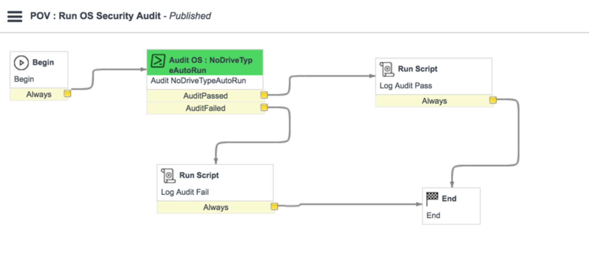Image resolution: width=589 pixels, height=270 pixels.
Task: Click the Always row under Log Audit Fail
Action: click(216, 207)
